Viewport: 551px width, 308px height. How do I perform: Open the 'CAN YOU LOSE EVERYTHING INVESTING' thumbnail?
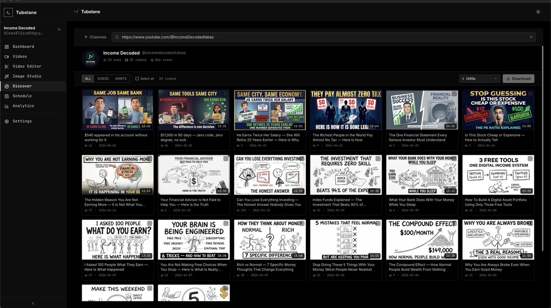(270, 175)
